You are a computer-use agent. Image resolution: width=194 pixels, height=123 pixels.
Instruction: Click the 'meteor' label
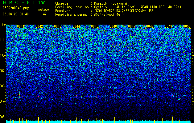44,10
